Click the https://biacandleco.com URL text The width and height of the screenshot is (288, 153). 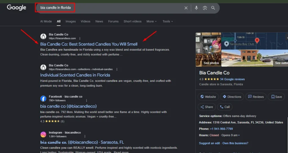pyautogui.click(x=62, y=38)
